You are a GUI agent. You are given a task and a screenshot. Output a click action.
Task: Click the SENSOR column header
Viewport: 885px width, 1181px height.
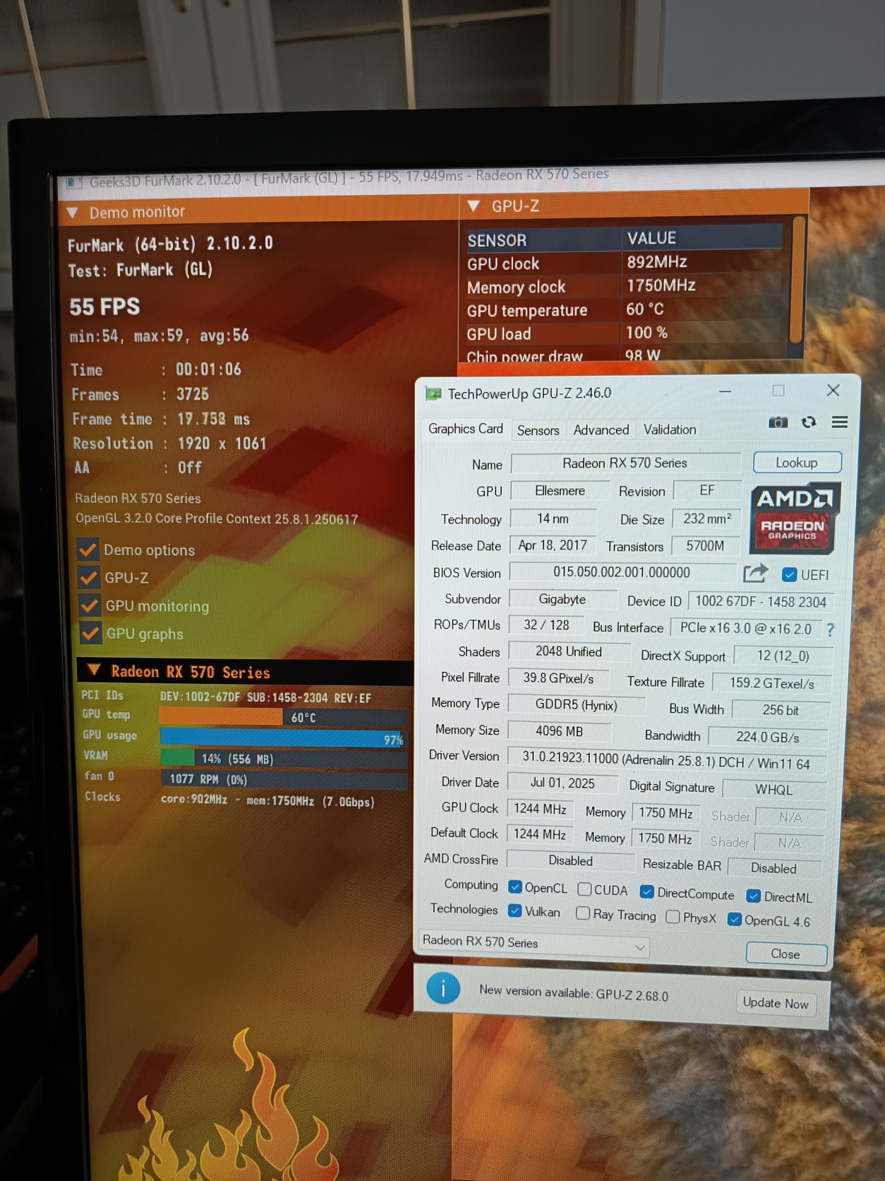(543, 239)
